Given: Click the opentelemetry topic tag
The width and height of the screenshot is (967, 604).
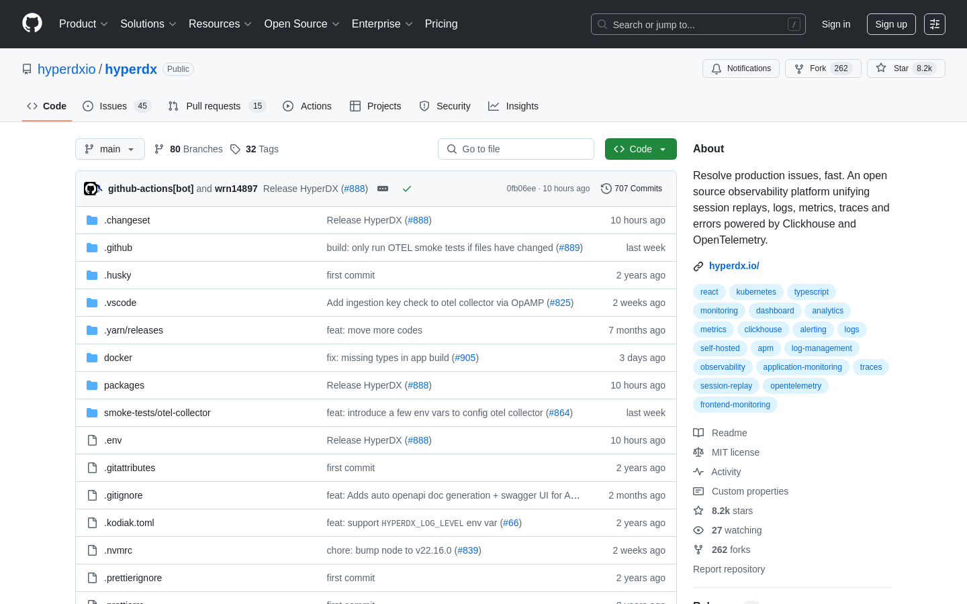Looking at the screenshot, I should click(796, 386).
